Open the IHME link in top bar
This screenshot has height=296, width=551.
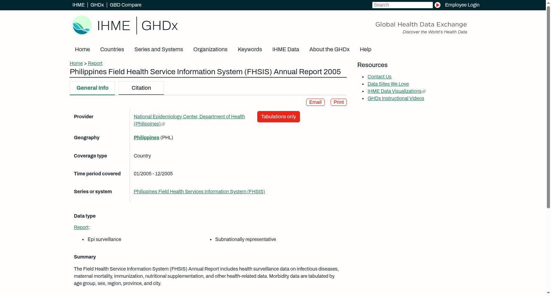click(x=79, y=5)
